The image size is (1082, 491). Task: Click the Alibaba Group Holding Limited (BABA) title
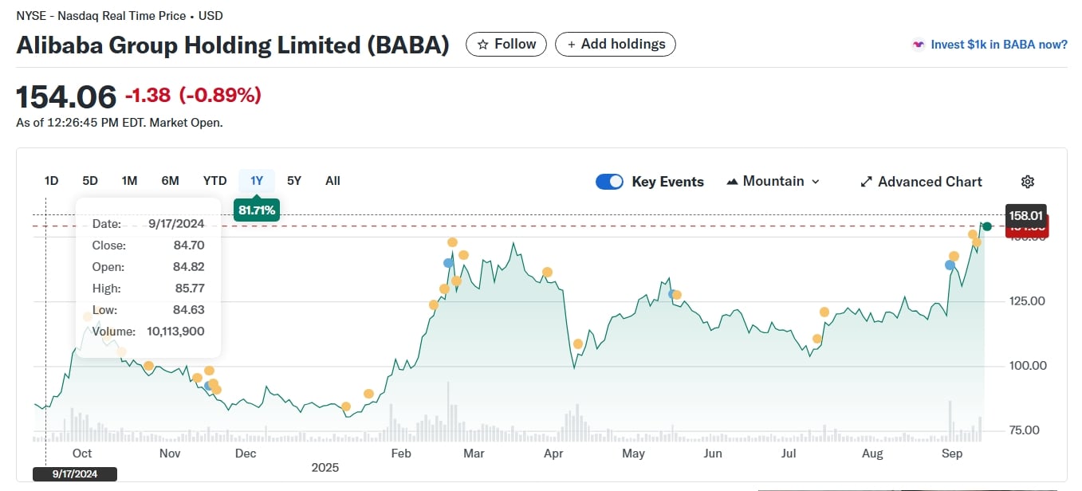coord(233,45)
